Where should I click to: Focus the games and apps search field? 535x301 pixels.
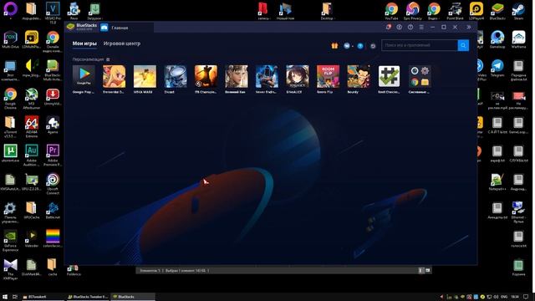coord(420,45)
